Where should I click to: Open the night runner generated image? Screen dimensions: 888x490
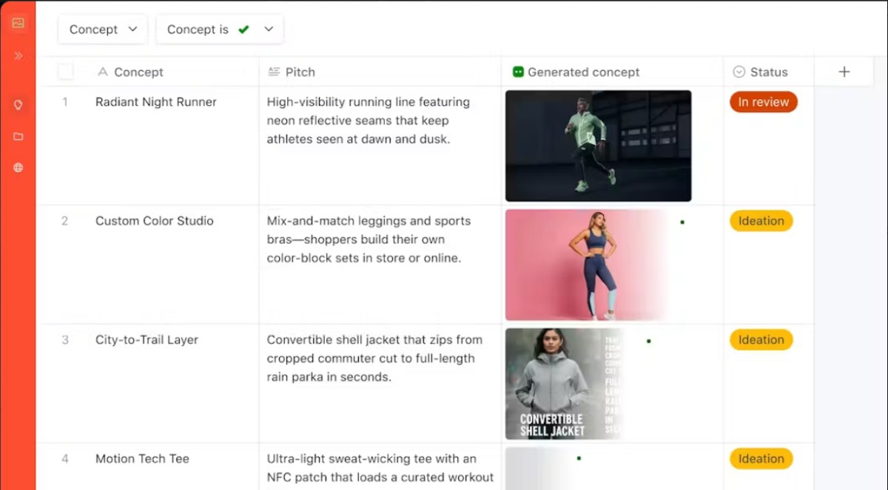tap(598, 146)
